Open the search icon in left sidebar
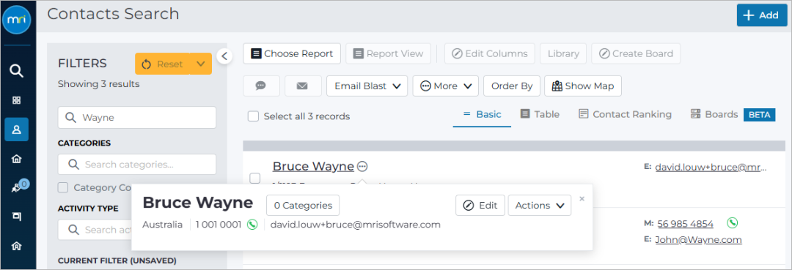This screenshot has height=270, width=792. coord(17,71)
